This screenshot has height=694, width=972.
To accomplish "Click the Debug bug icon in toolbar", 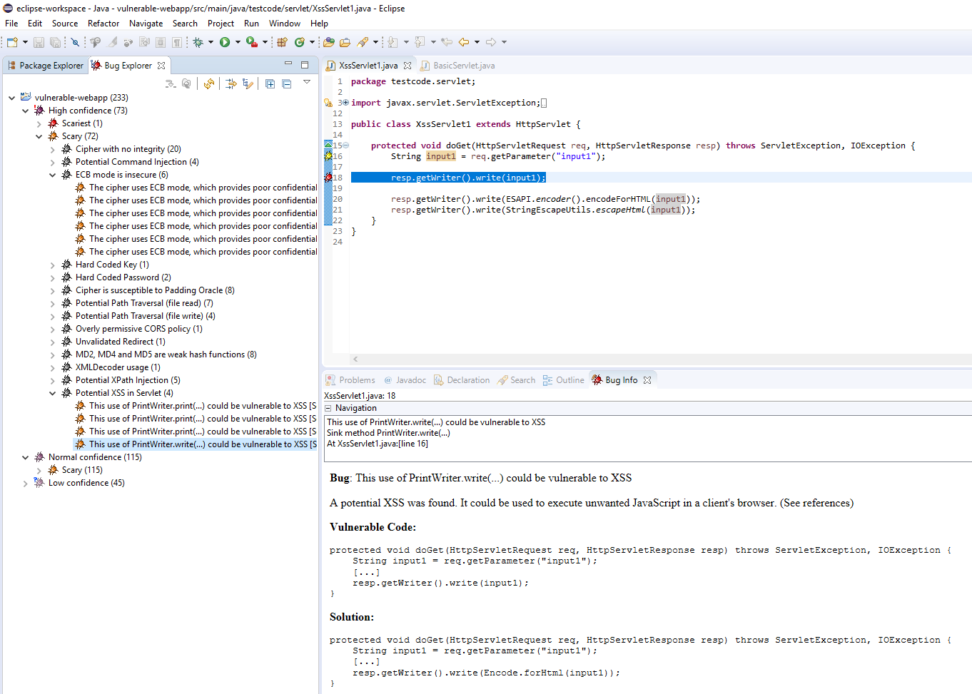I will 198,42.
